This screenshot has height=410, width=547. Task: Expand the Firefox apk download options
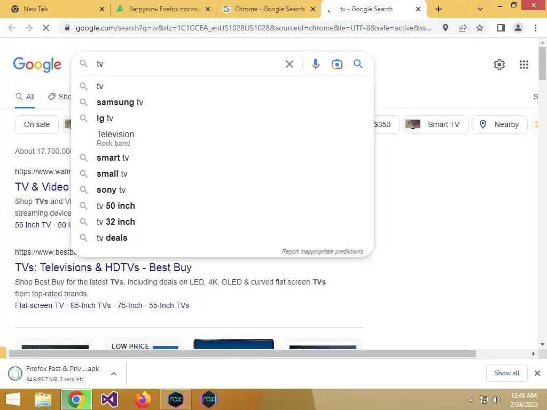tap(113, 374)
